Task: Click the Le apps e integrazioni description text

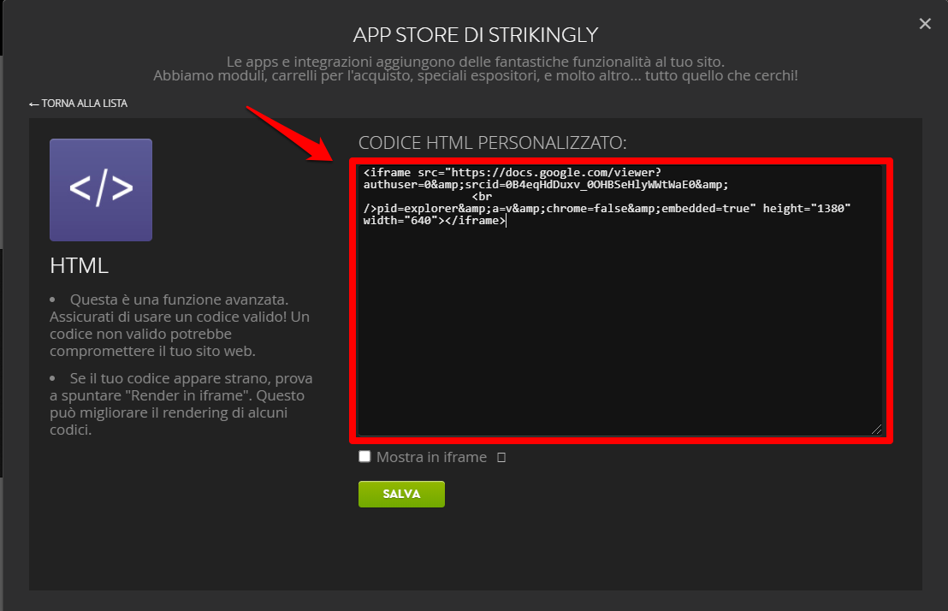Action: point(475,68)
